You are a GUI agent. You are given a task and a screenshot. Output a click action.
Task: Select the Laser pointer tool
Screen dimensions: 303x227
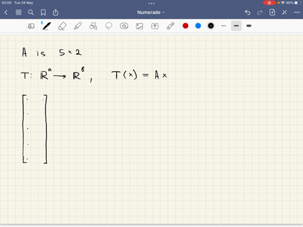[x=170, y=26]
